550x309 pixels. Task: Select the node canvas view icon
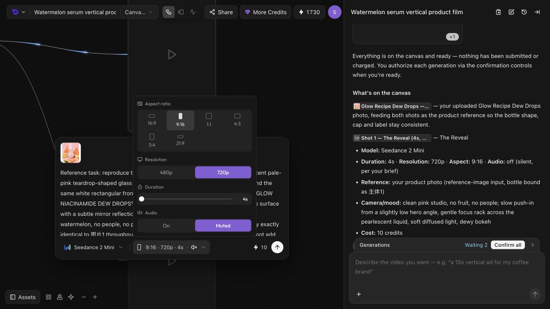(x=168, y=12)
